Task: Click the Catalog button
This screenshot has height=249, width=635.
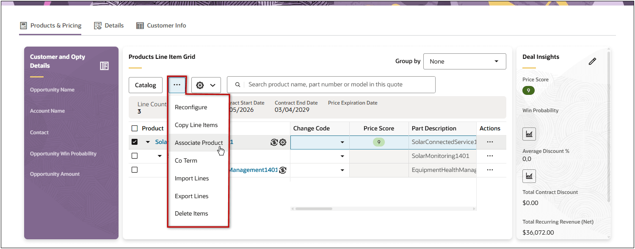Action: [x=145, y=85]
